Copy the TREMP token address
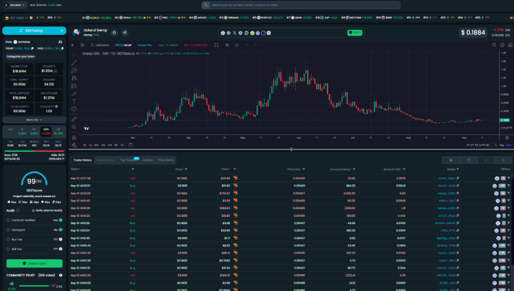 tap(32, 48)
